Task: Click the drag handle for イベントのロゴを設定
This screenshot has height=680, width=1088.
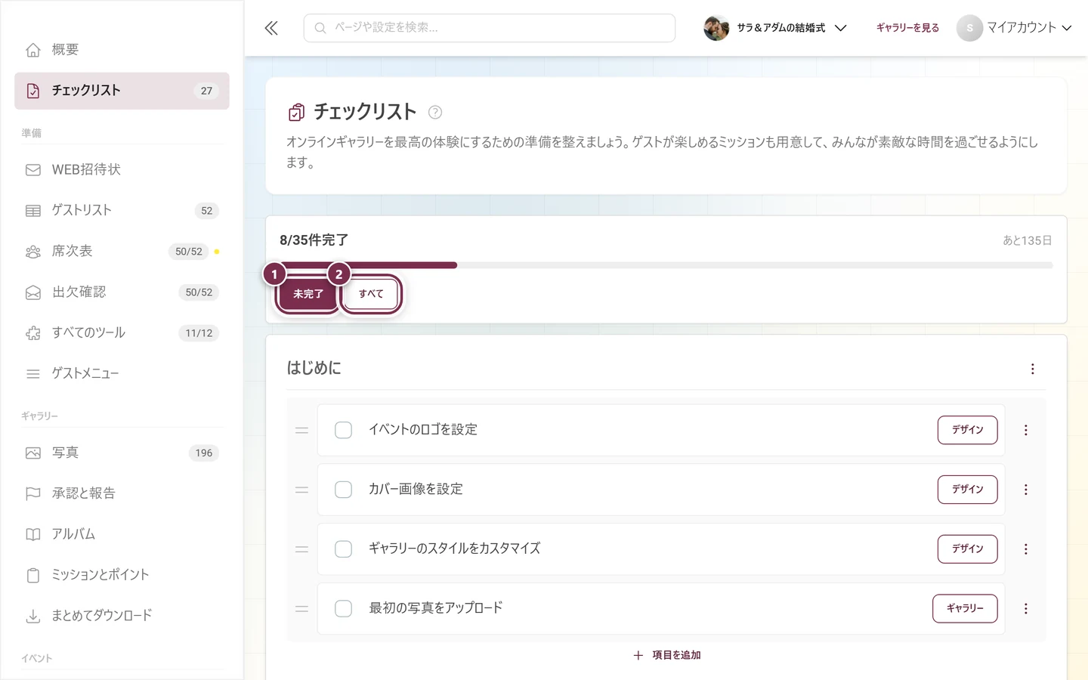Action: (301, 430)
